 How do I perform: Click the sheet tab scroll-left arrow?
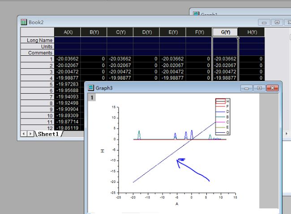coord(24,134)
